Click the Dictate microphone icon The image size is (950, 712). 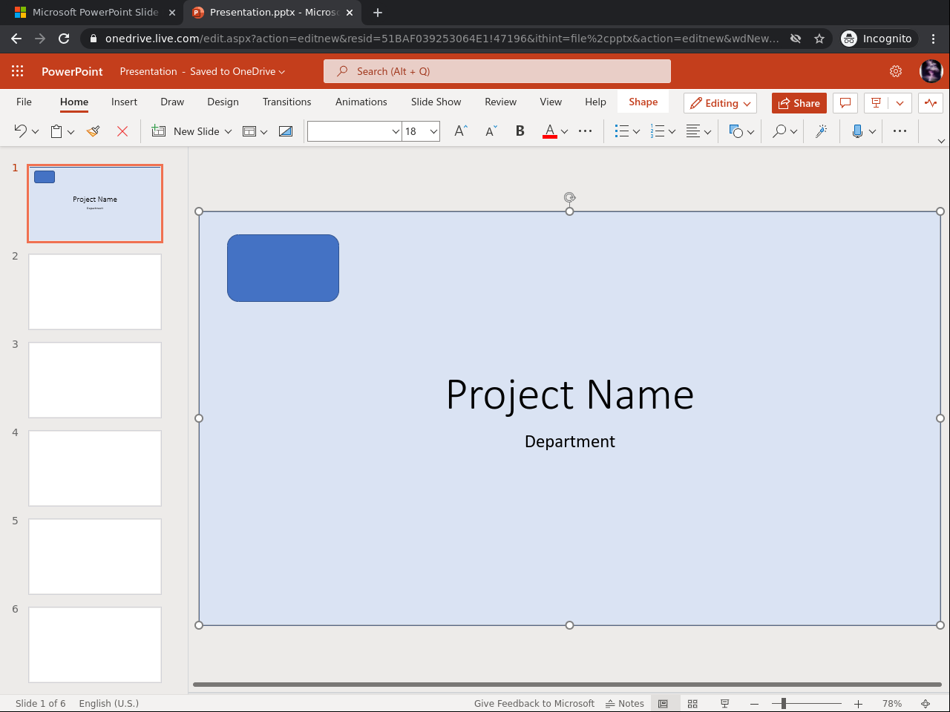click(x=857, y=131)
